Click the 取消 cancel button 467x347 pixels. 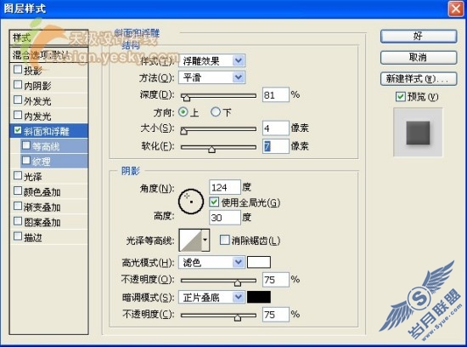pyautogui.click(x=419, y=58)
